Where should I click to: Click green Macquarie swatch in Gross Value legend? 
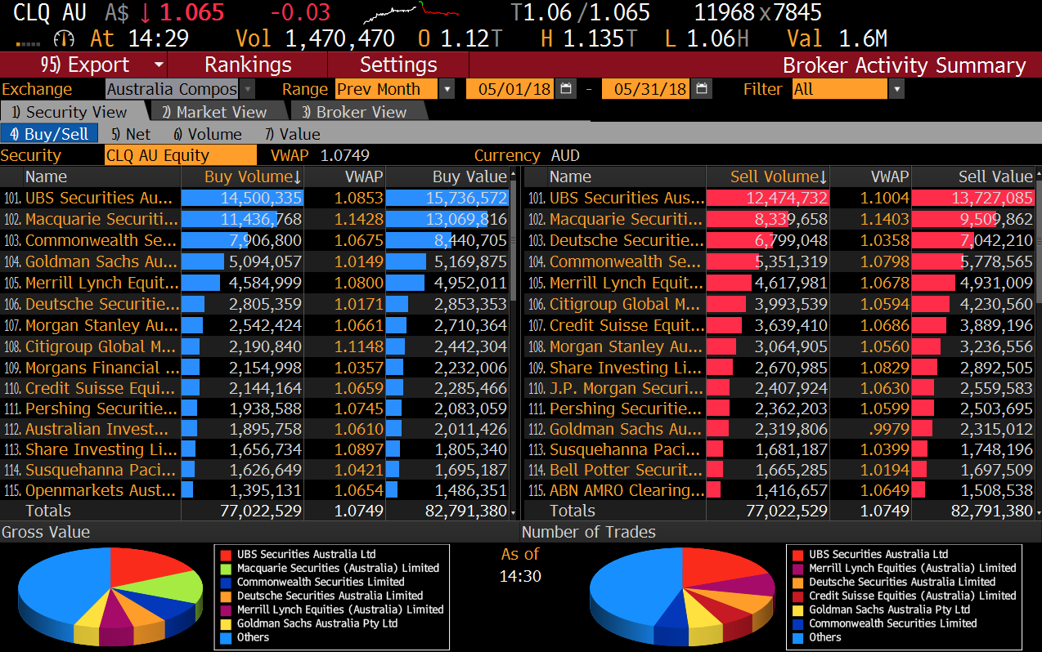pyautogui.click(x=225, y=568)
